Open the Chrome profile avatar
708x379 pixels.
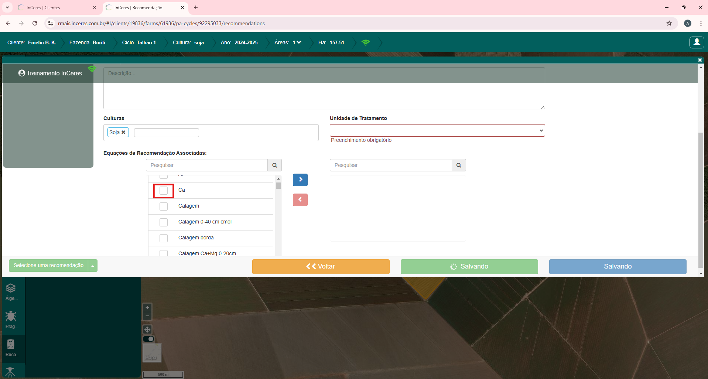point(688,23)
